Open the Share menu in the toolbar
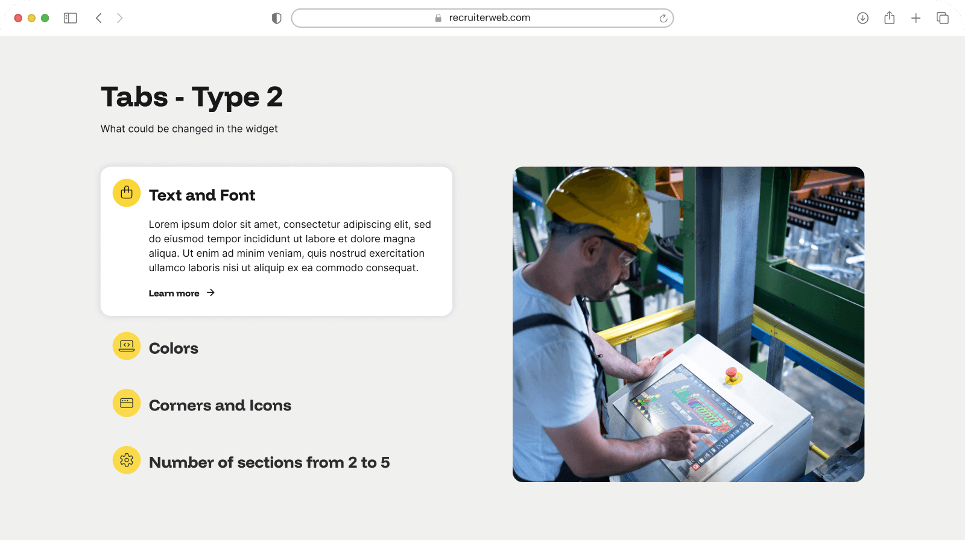This screenshot has width=965, height=540. tap(889, 18)
